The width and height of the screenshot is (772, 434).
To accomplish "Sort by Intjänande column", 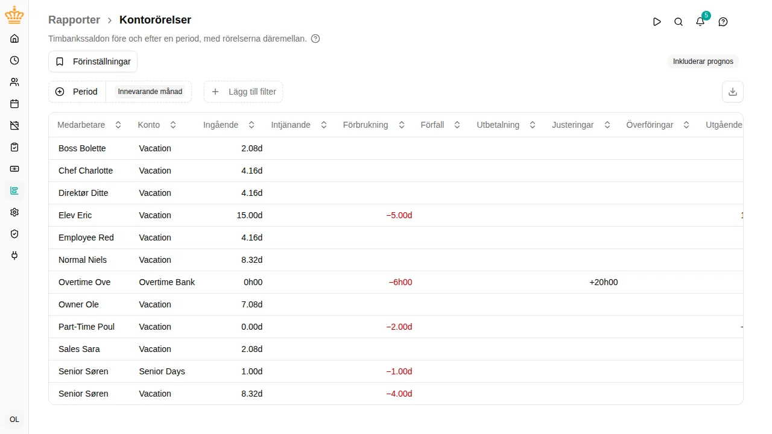I will point(299,125).
